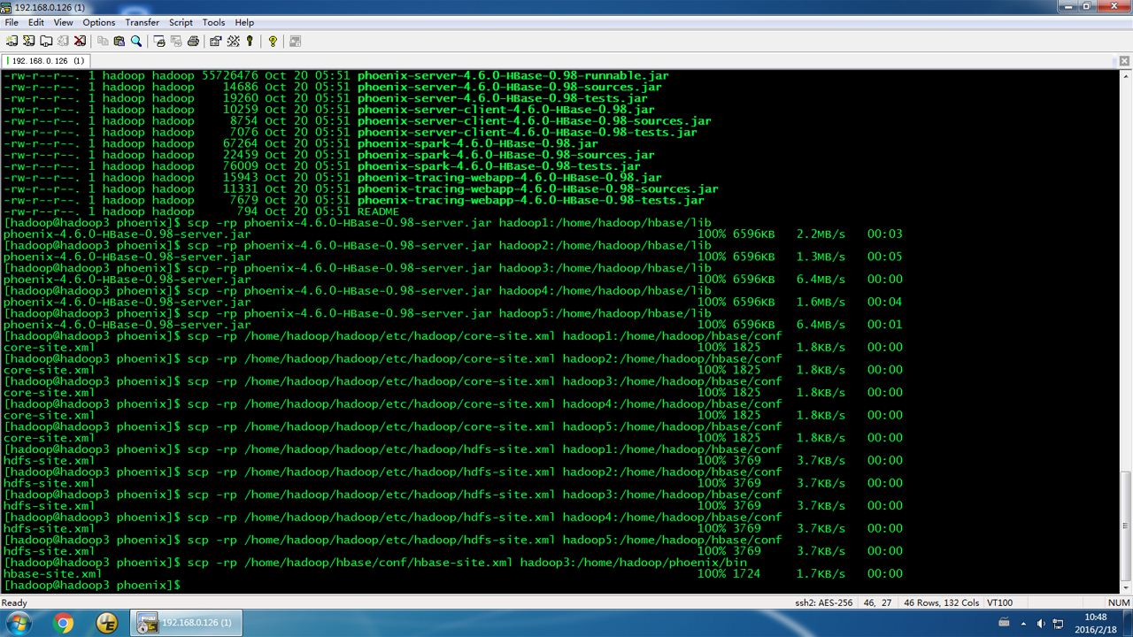Click the 'VT100' status bar entry

pyautogui.click(x=1000, y=602)
